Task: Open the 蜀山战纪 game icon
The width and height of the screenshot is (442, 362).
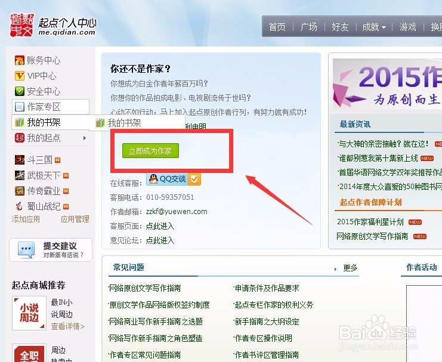Action: point(20,206)
